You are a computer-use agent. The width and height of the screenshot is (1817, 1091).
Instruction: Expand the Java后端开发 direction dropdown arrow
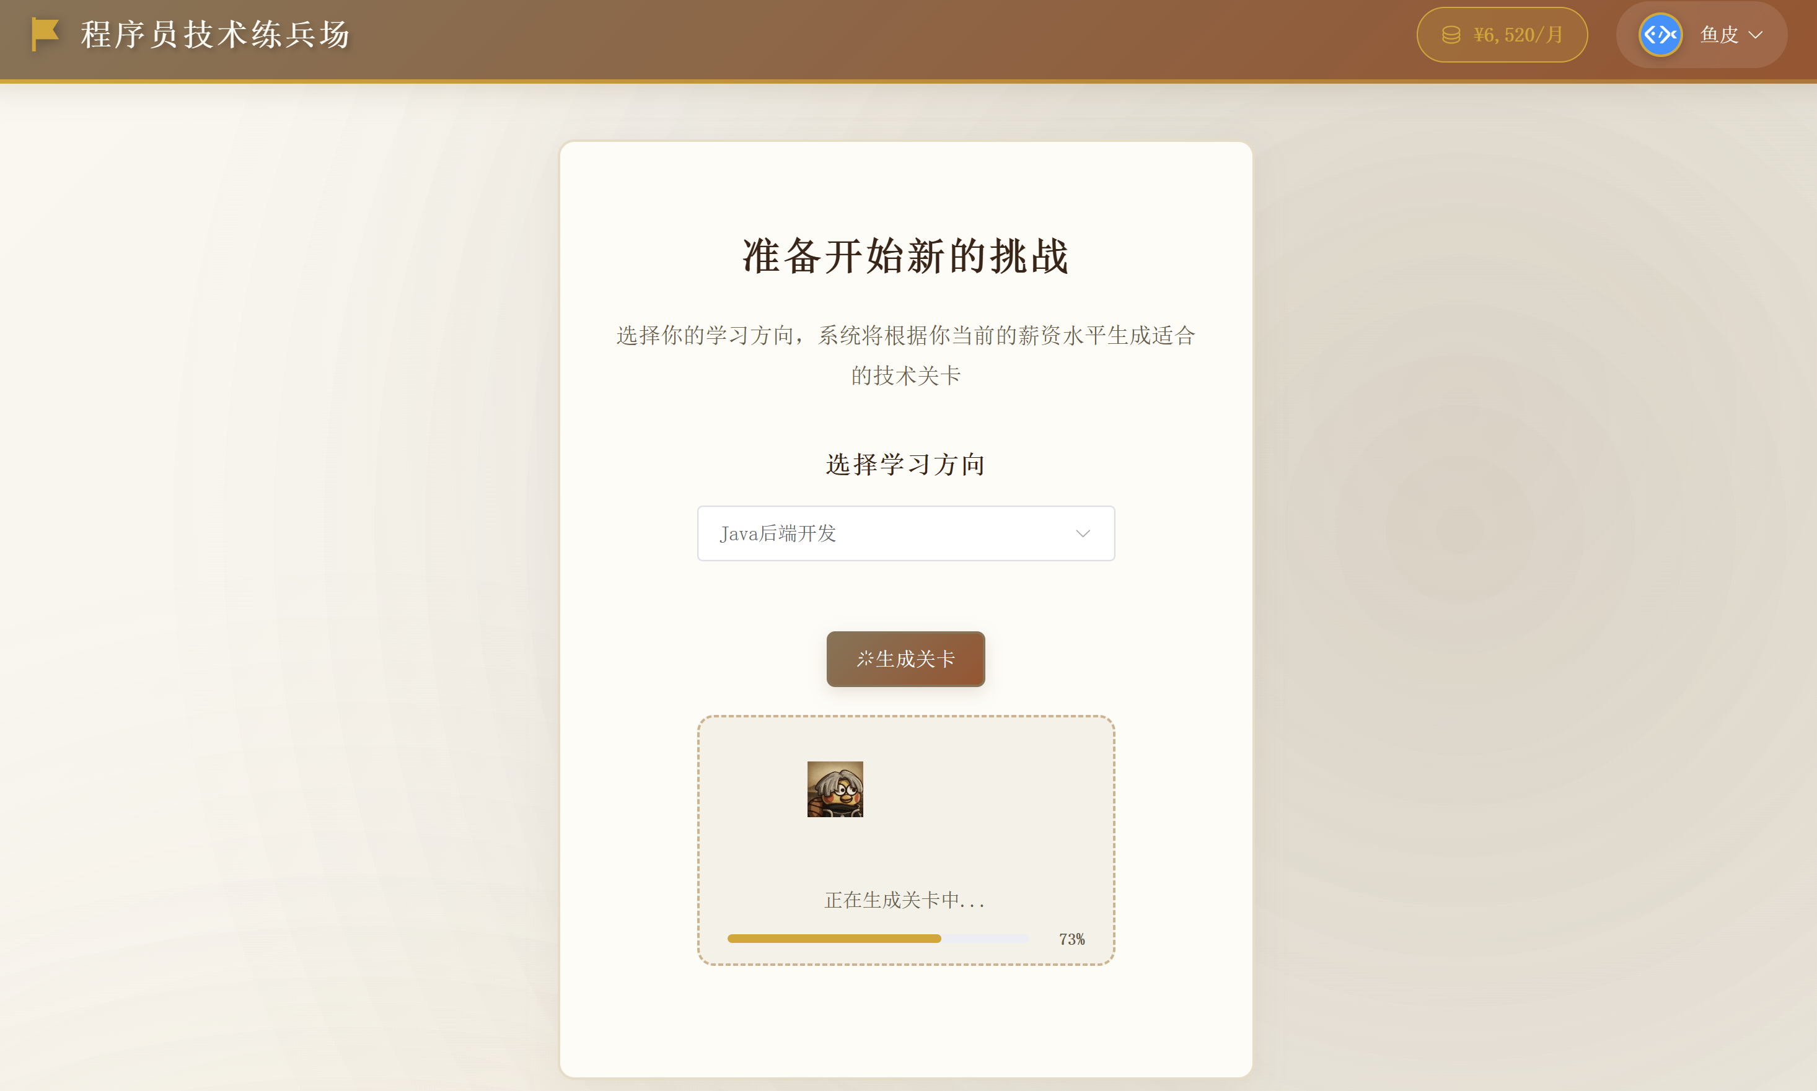[x=1083, y=533]
